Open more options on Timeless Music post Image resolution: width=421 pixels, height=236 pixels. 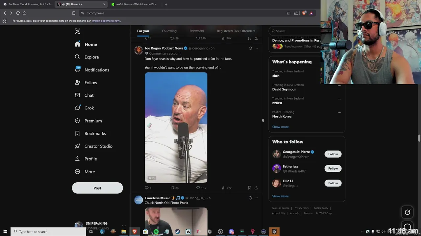[x=256, y=198]
